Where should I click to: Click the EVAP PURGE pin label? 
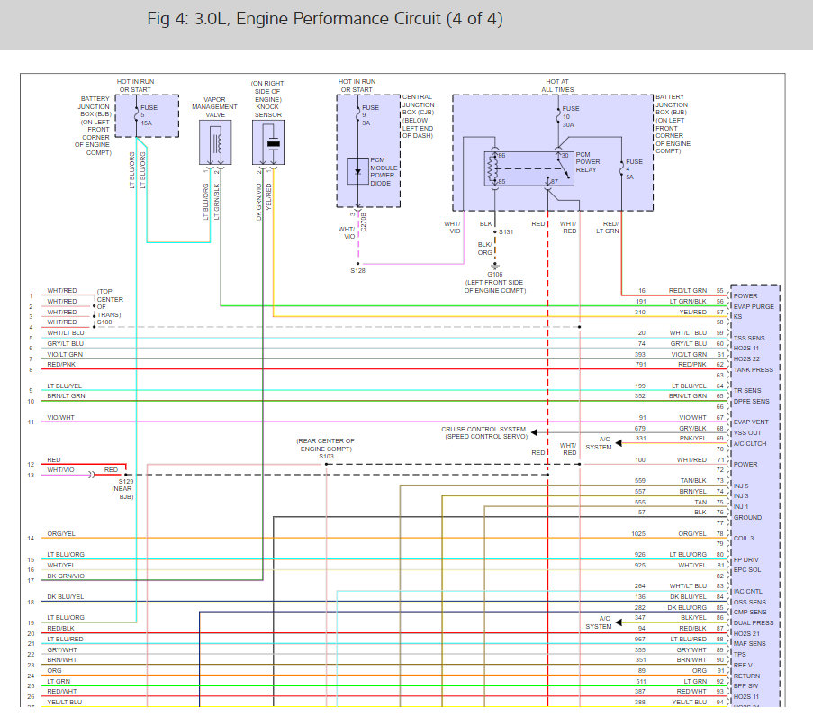tap(754, 306)
